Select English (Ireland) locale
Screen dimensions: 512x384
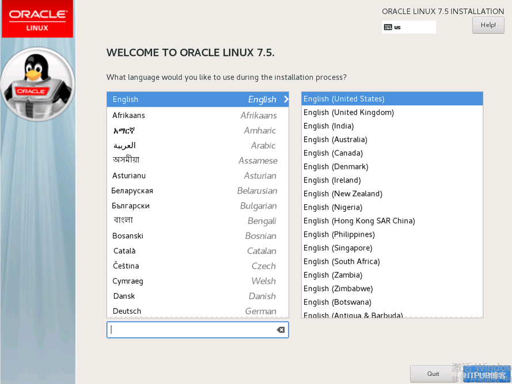pos(392,180)
